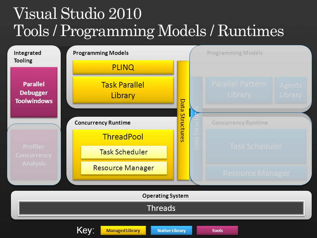The height and width of the screenshot is (238, 317).
Task: Select the Tools key swatch
Action: tap(217, 230)
